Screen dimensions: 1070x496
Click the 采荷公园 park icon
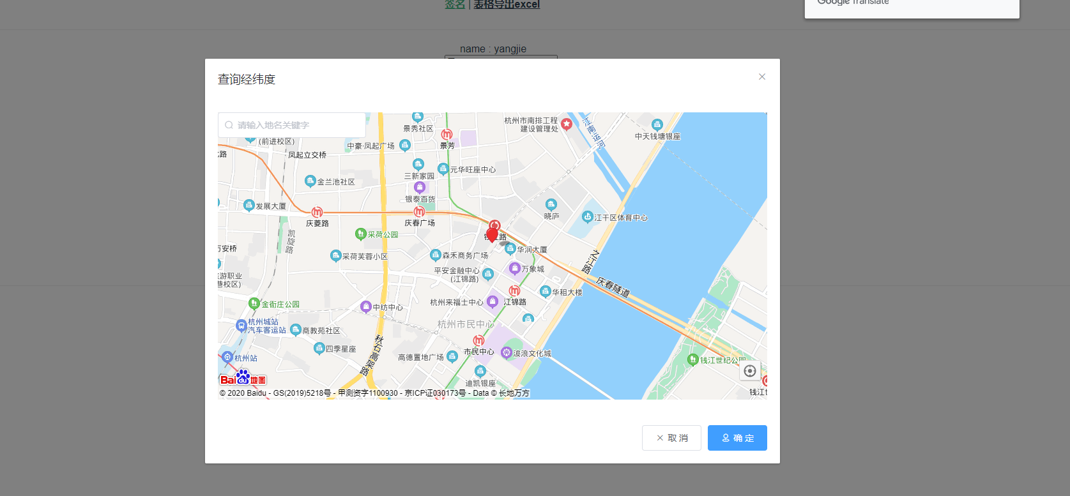(x=360, y=234)
